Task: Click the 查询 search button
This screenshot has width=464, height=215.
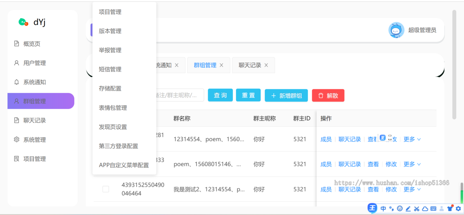Action: [220, 95]
